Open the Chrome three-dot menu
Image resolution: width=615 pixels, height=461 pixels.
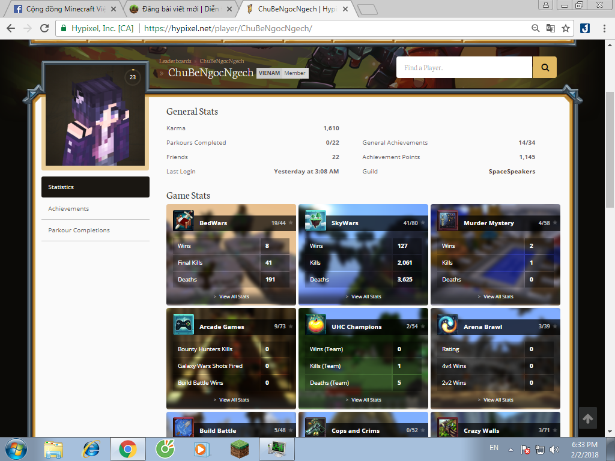coord(604,28)
